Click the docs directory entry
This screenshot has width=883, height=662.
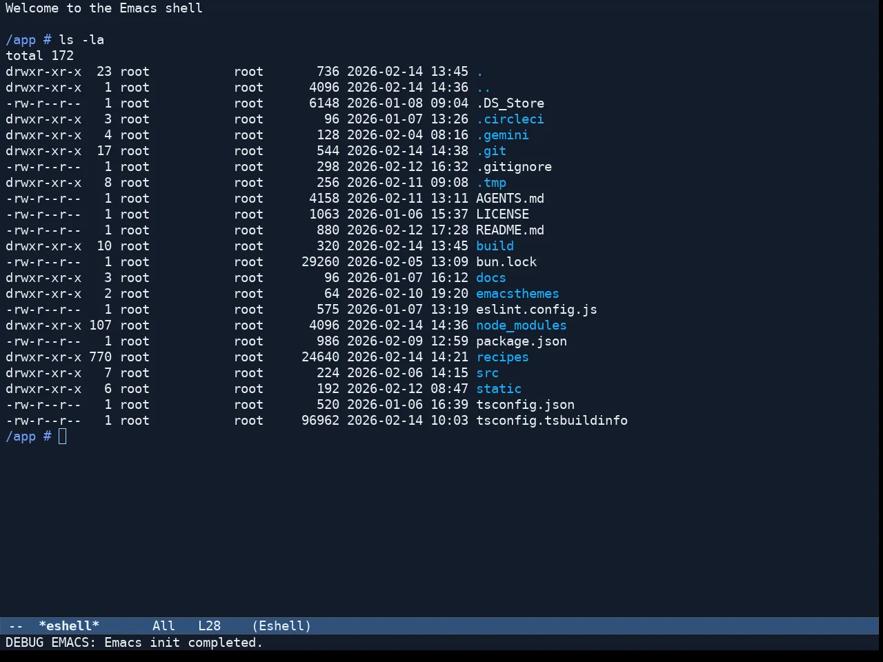[x=491, y=278]
